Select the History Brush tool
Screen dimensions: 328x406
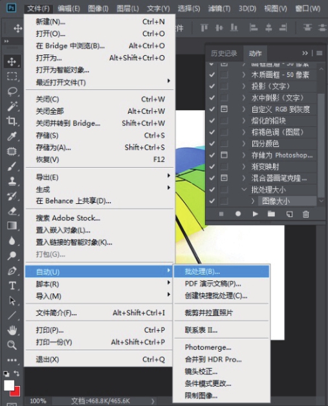click(12, 196)
